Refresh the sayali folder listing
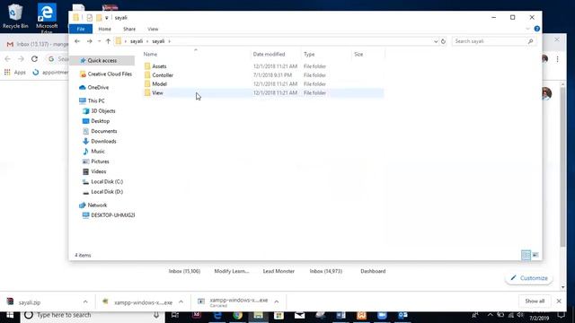The image size is (575, 323). tap(443, 41)
